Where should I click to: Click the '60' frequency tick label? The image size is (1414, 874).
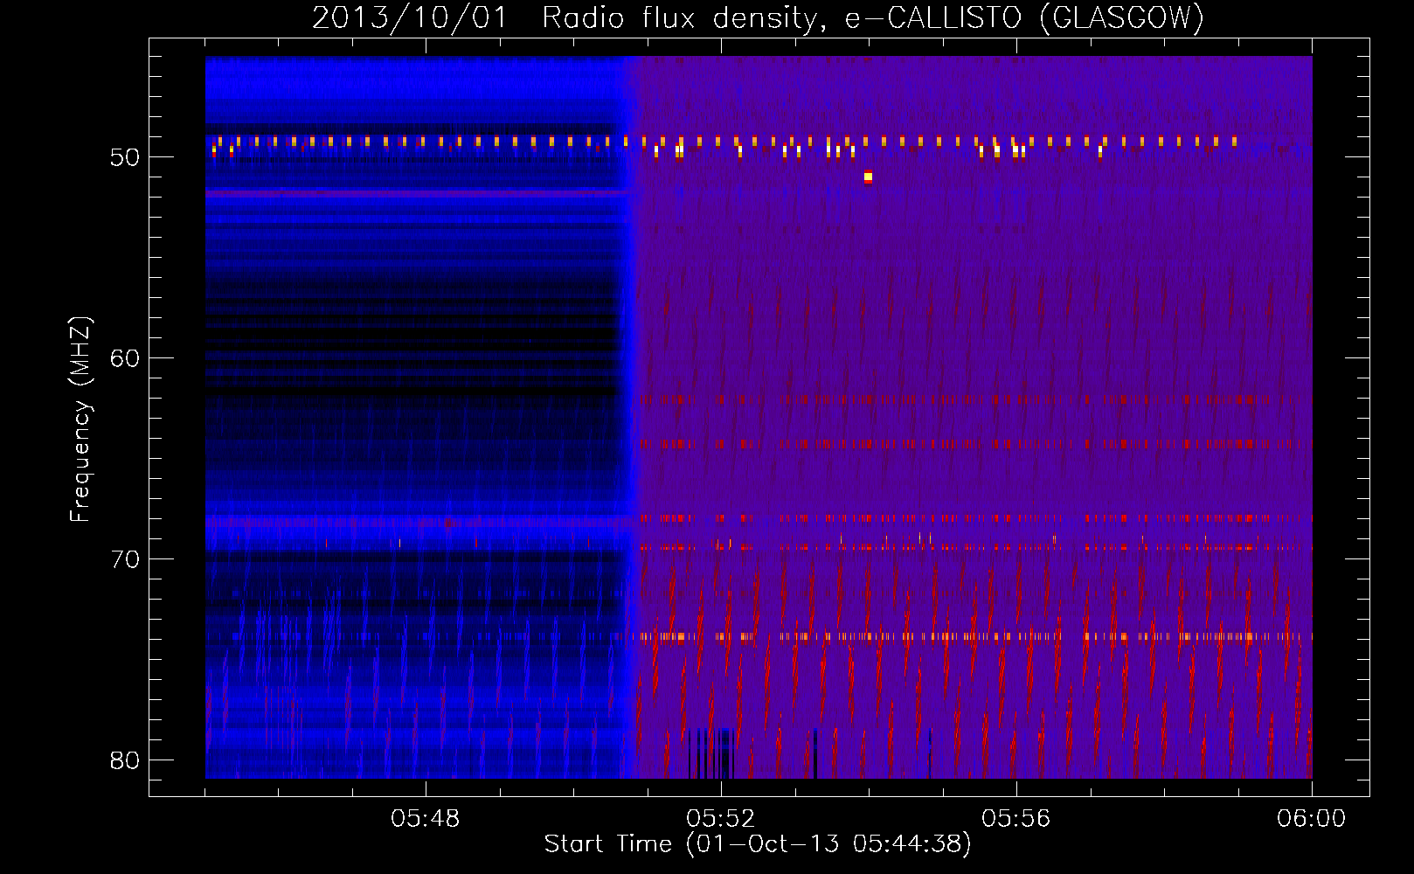pyautogui.click(x=125, y=358)
